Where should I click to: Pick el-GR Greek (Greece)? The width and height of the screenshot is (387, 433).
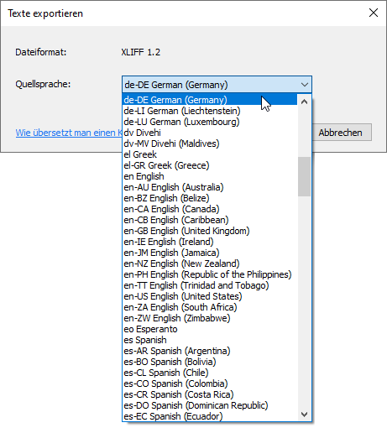tap(210, 165)
